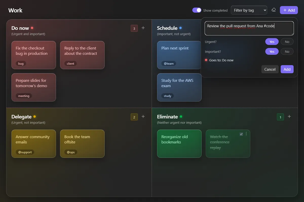The height and width of the screenshot is (202, 304).
Task: Click Cancel in the add task popup
Action: (270, 69)
